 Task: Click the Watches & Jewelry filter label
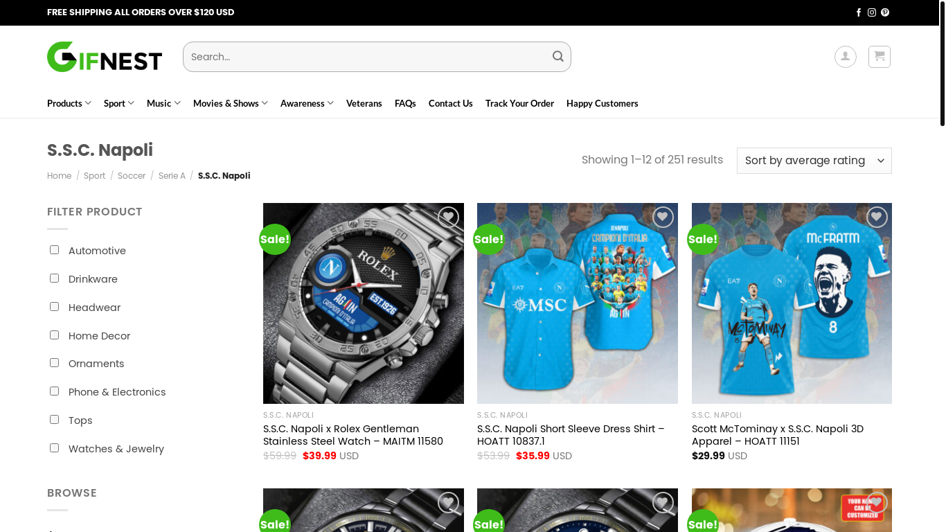click(x=116, y=449)
